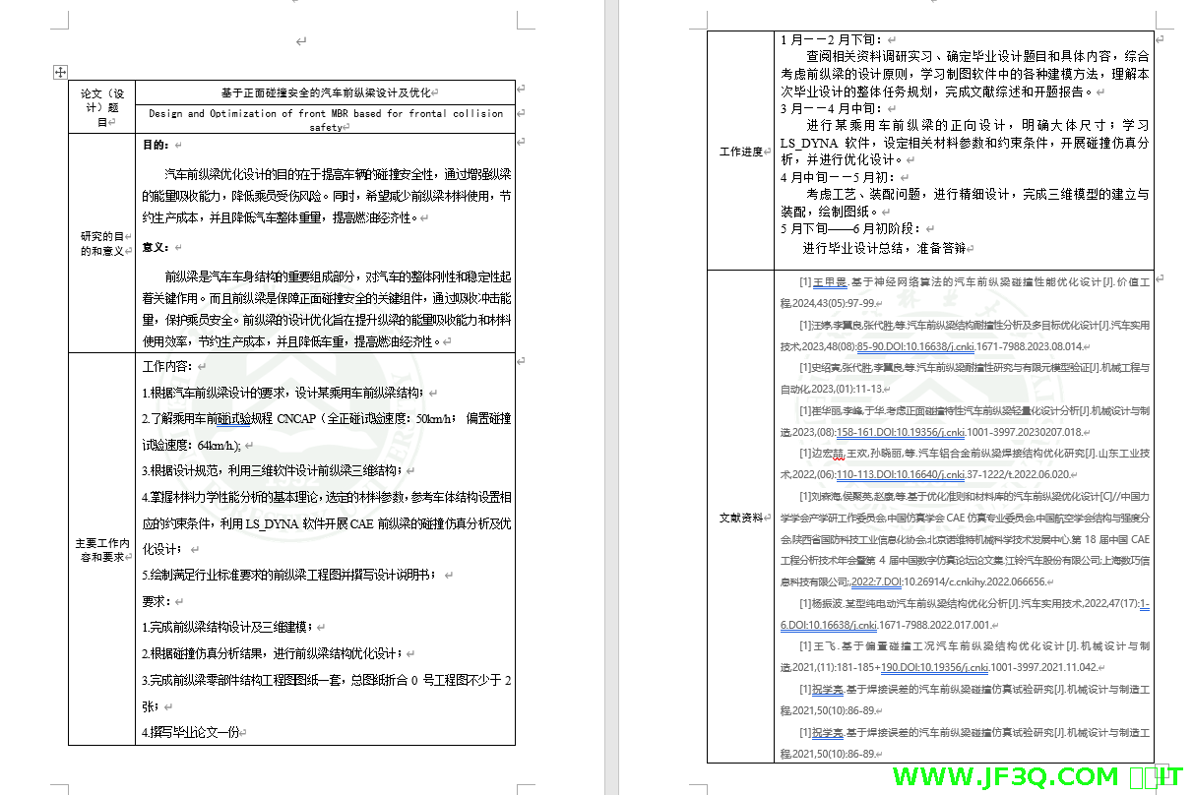Click the table move handle icon
Screen dimensions: 1193x795
(60, 72)
